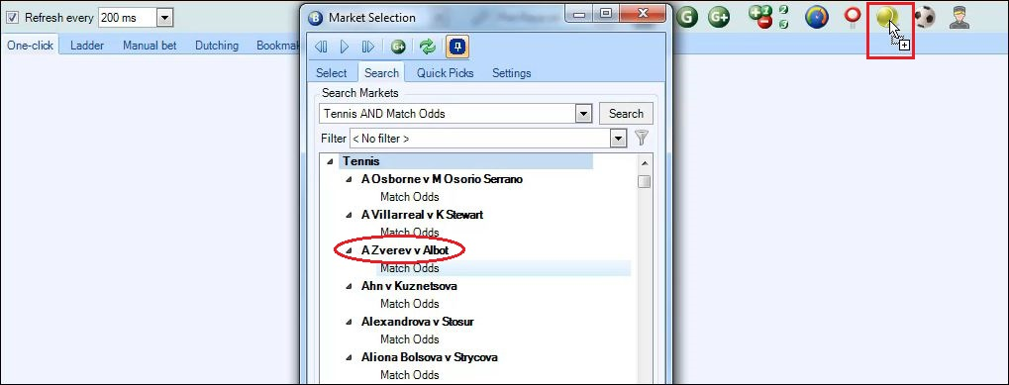Screen dimensions: 1009x385
Task: Click the officer figure icon
Action: click(x=959, y=18)
